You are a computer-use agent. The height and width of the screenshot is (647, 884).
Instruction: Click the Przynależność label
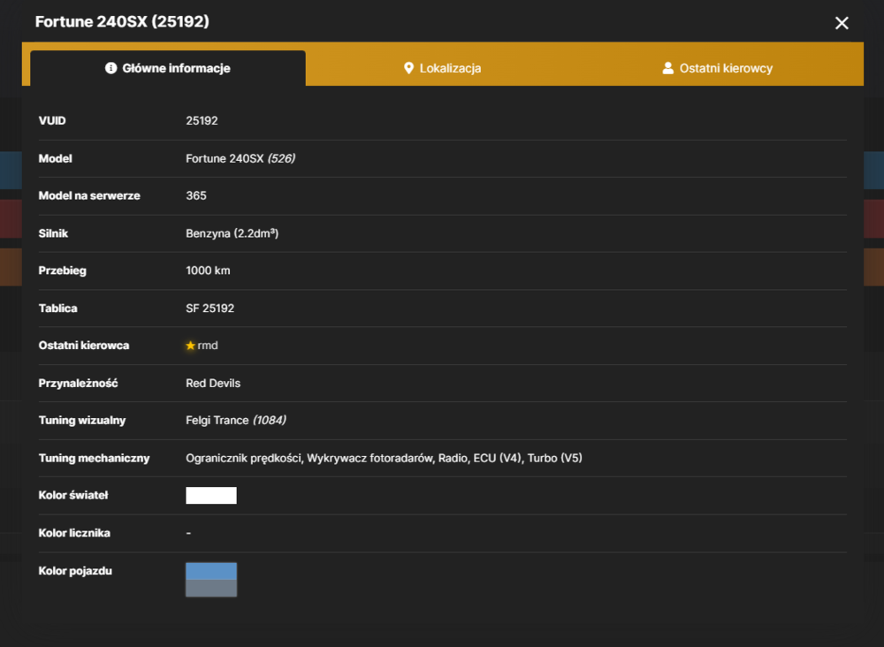[x=79, y=384]
